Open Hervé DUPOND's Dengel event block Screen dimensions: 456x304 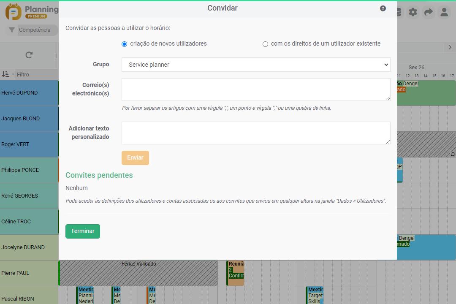[x=426, y=93]
